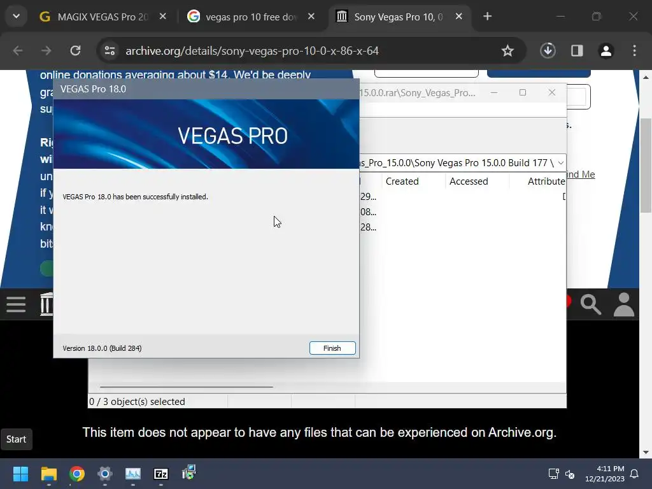The image size is (652, 489).
Task: Click the Remind Me link
Action: tap(581, 174)
